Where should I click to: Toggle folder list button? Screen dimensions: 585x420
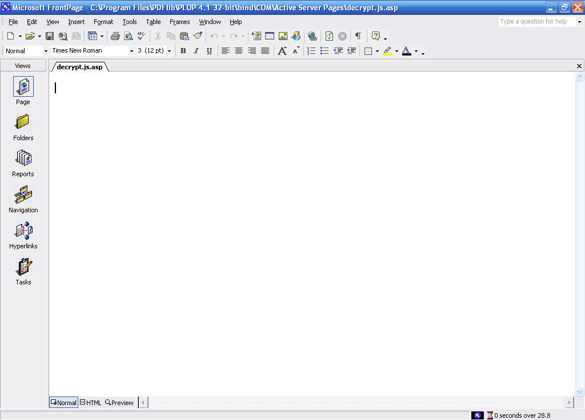click(92, 36)
